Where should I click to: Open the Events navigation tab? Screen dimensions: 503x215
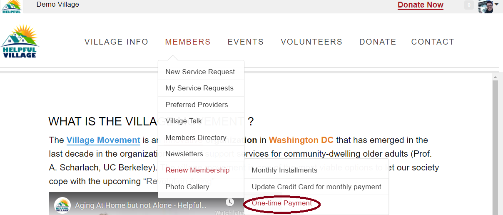pyautogui.click(x=246, y=42)
